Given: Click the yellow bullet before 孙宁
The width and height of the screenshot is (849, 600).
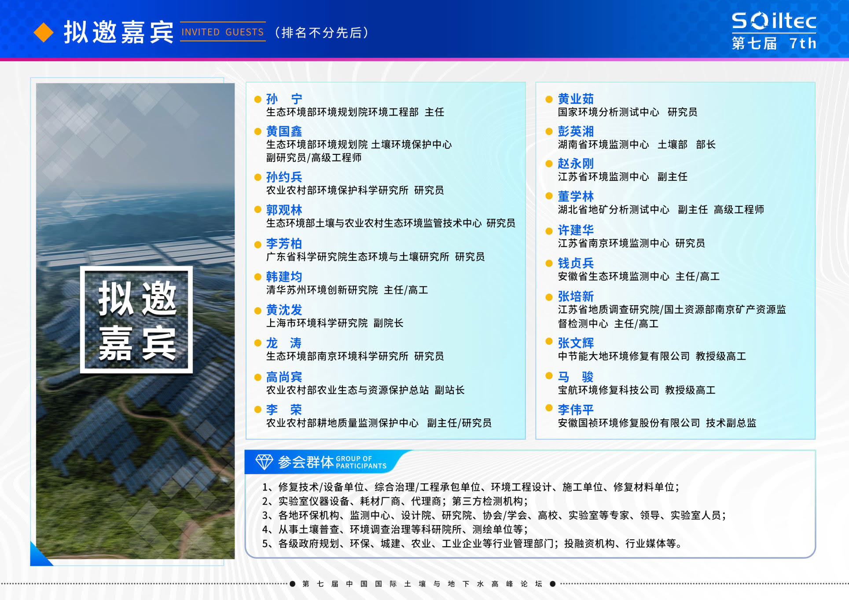Looking at the screenshot, I should click(x=258, y=99).
